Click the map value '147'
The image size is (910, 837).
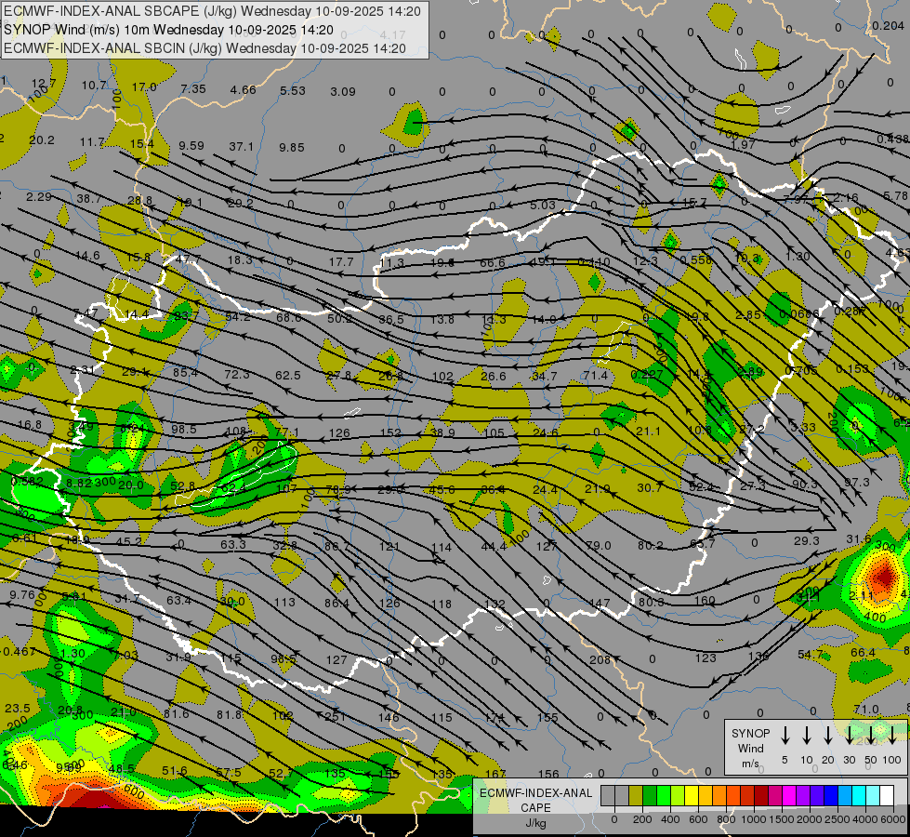coord(599,604)
